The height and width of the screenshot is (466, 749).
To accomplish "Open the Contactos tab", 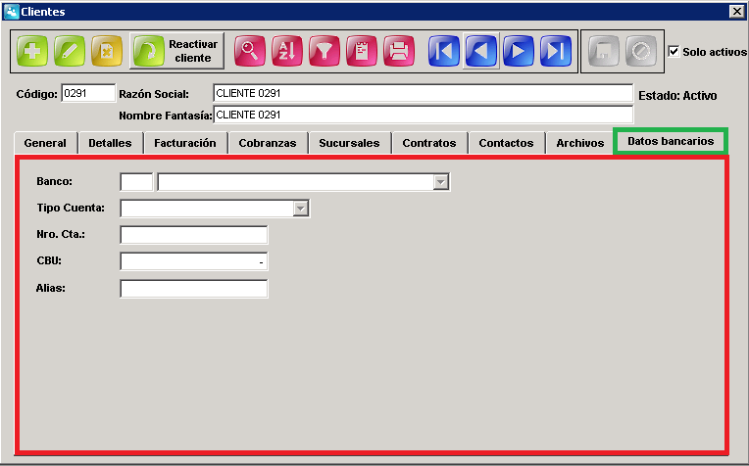I will (506, 143).
